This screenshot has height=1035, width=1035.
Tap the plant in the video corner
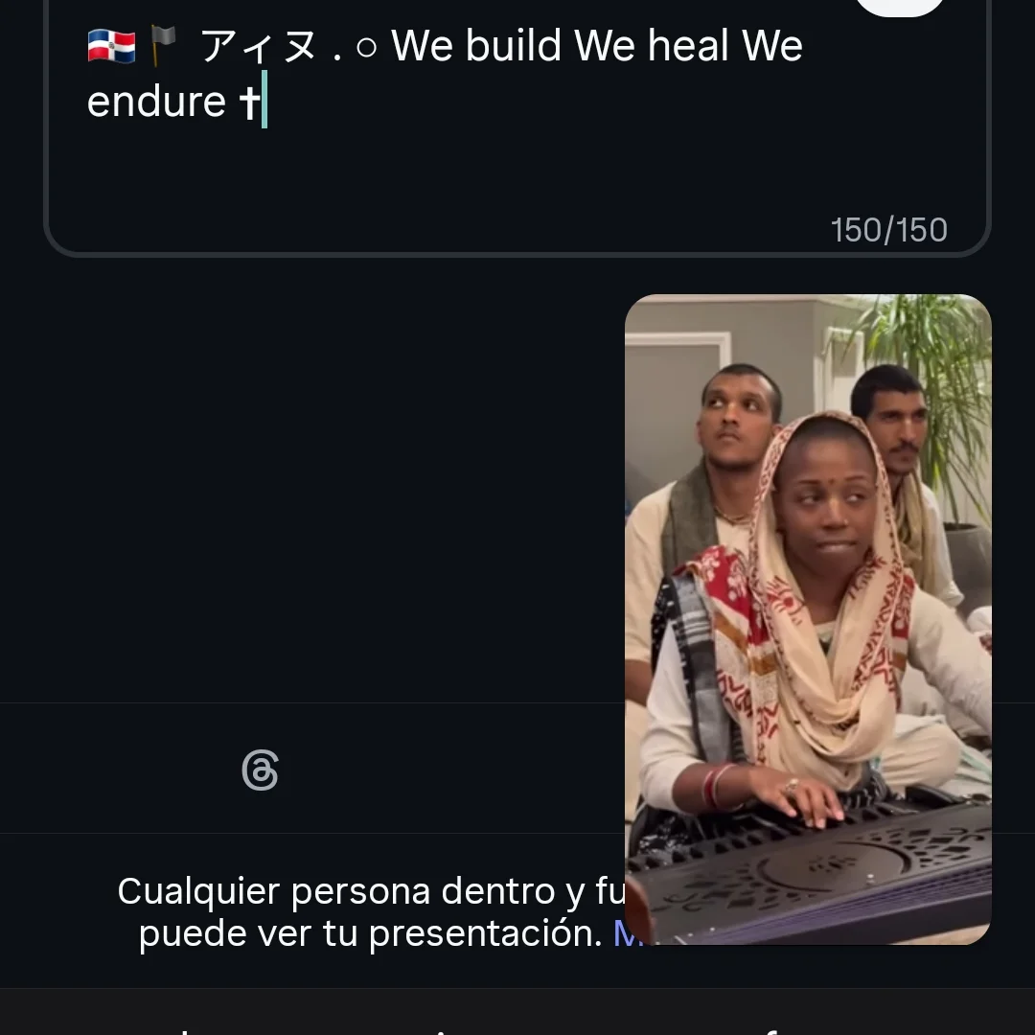[937, 382]
